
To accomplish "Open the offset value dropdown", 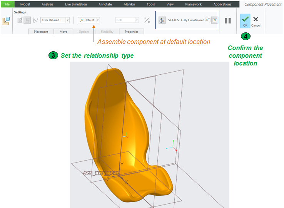I will [x=137, y=20].
